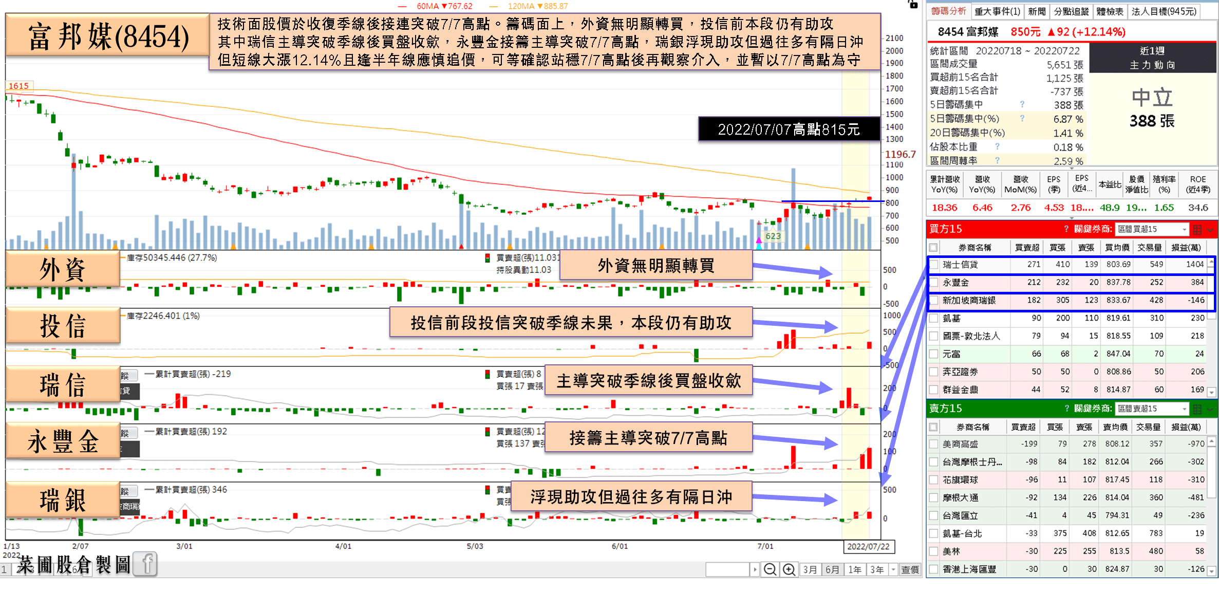
Task: Check the box for 美商高盛 row
Action: 934,444
